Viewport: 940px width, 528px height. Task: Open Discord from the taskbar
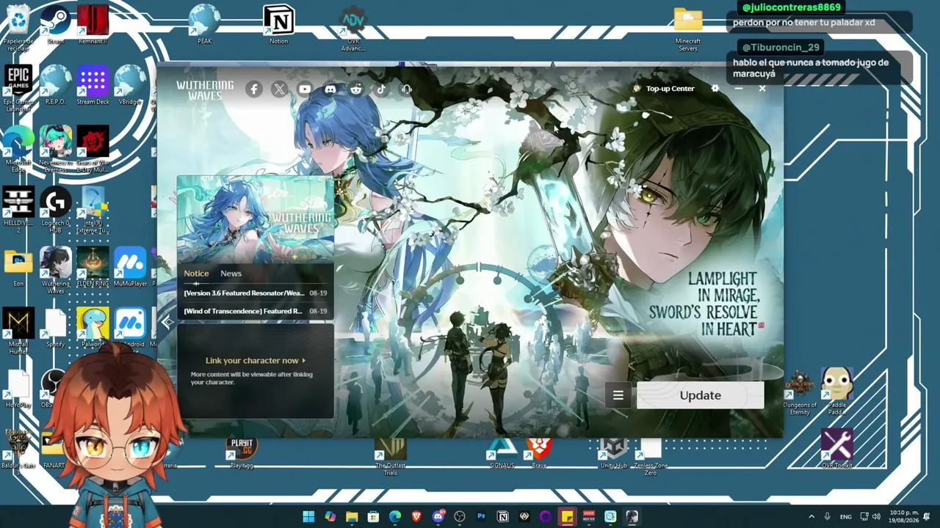[x=438, y=516]
